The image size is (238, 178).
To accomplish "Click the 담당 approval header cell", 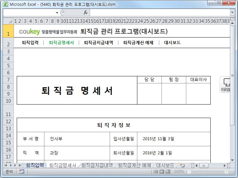I will click(149, 80).
